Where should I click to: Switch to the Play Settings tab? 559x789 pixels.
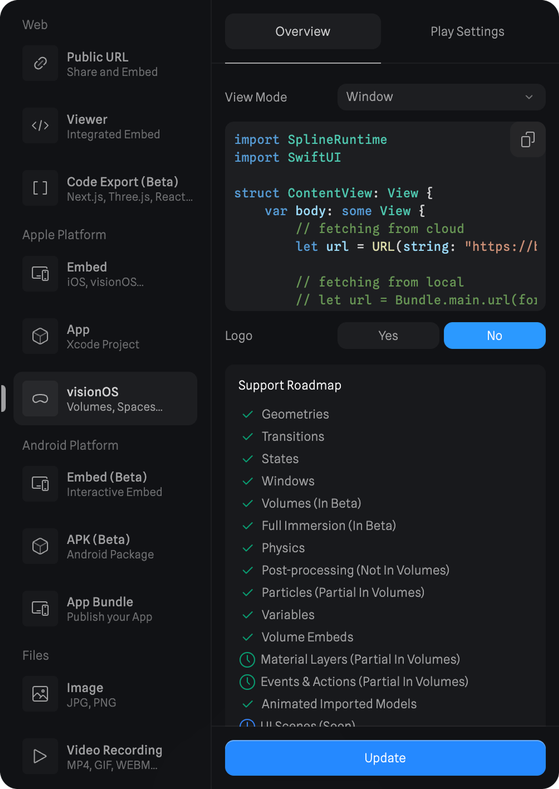tap(467, 32)
